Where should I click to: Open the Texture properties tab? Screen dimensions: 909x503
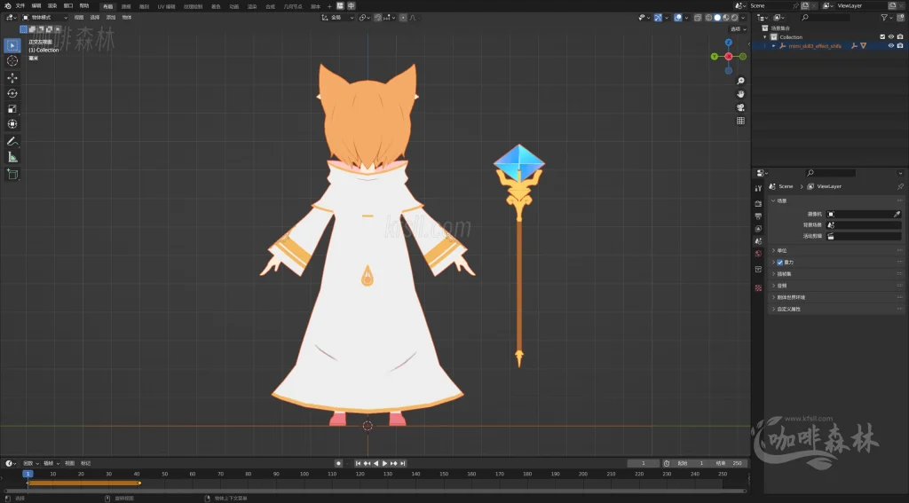coord(758,287)
